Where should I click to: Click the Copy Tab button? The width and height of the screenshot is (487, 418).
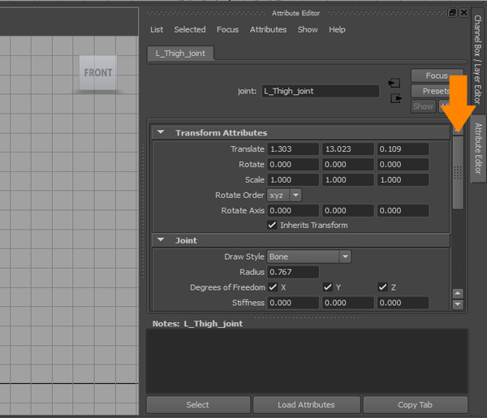(x=416, y=405)
